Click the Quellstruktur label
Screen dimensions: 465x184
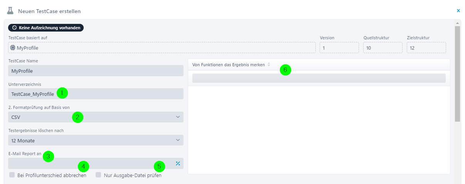(x=376, y=38)
